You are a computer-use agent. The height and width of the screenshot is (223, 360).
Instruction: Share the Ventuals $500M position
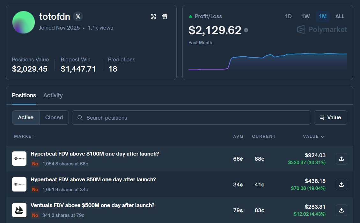tap(342, 210)
